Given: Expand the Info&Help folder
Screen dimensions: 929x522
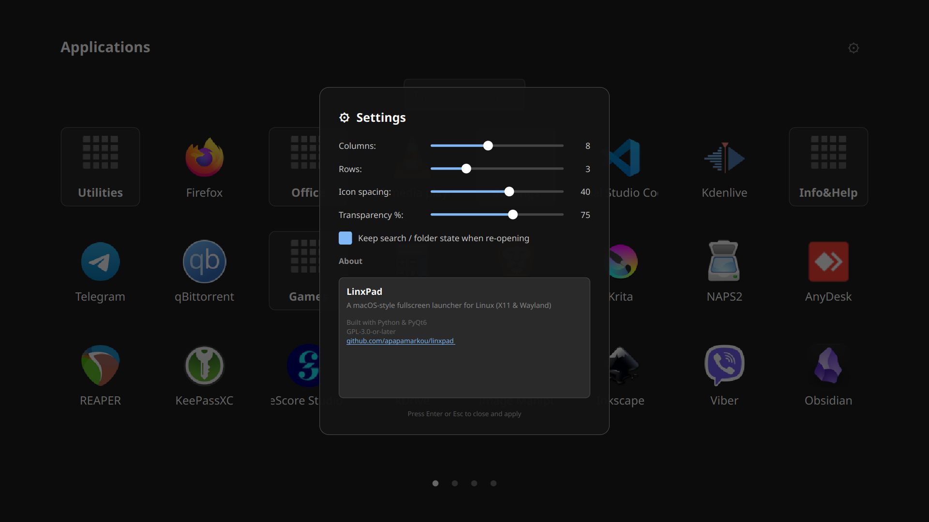Looking at the screenshot, I should pyautogui.click(x=828, y=167).
